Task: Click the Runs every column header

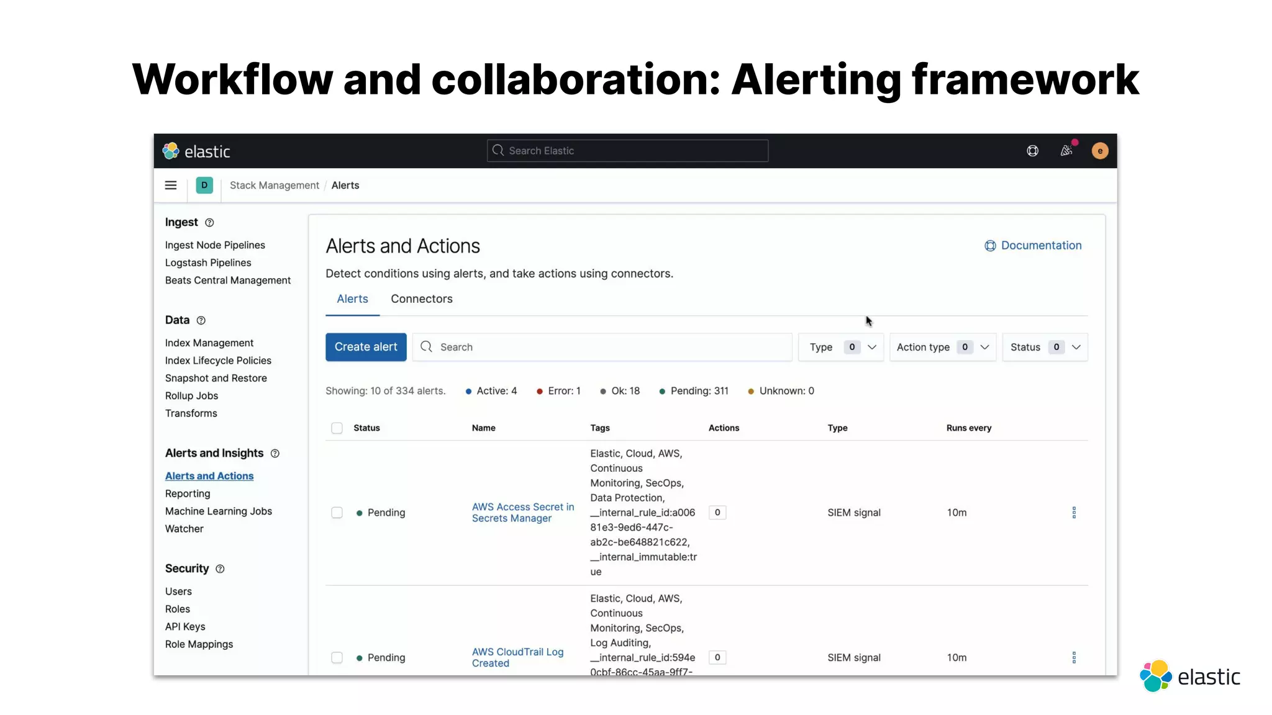Action: (x=969, y=428)
